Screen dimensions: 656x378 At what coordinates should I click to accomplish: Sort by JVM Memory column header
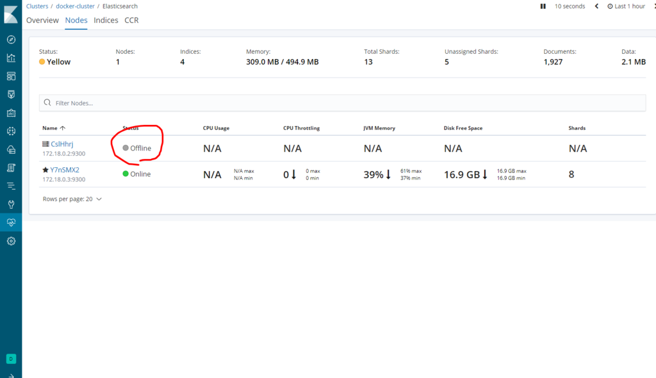pyautogui.click(x=379, y=128)
